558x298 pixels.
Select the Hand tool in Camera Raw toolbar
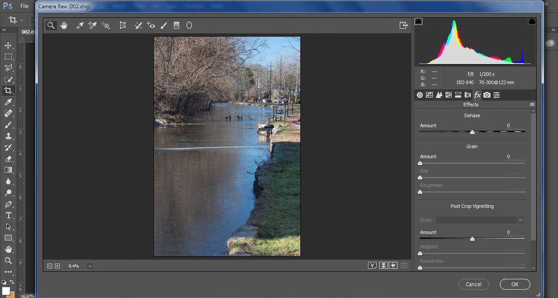click(64, 25)
